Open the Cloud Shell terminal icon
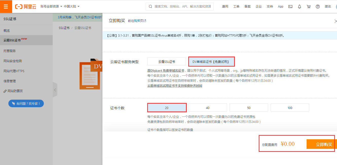This screenshot has width=337, height=165. point(290,7)
